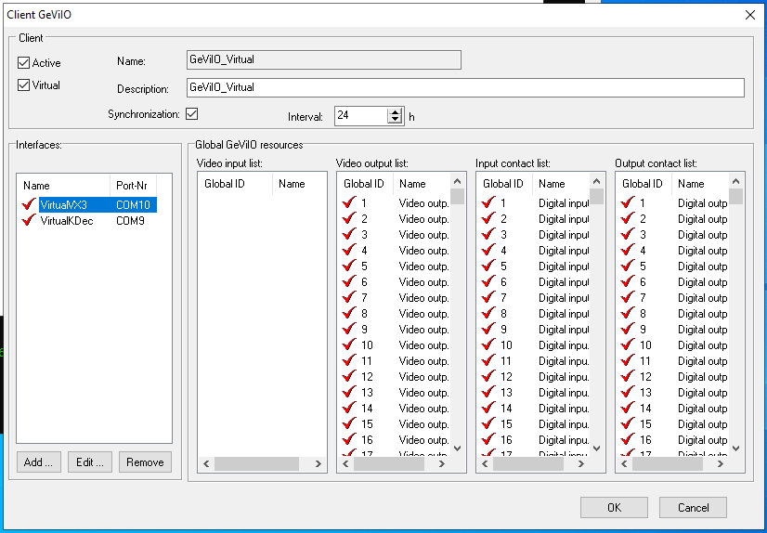Click checkmark icon of video output 5
The height and width of the screenshot is (533, 767).
point(349,266)
